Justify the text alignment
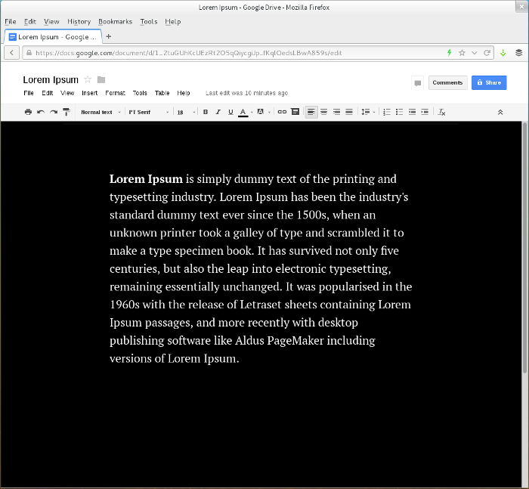 [349, 112]
